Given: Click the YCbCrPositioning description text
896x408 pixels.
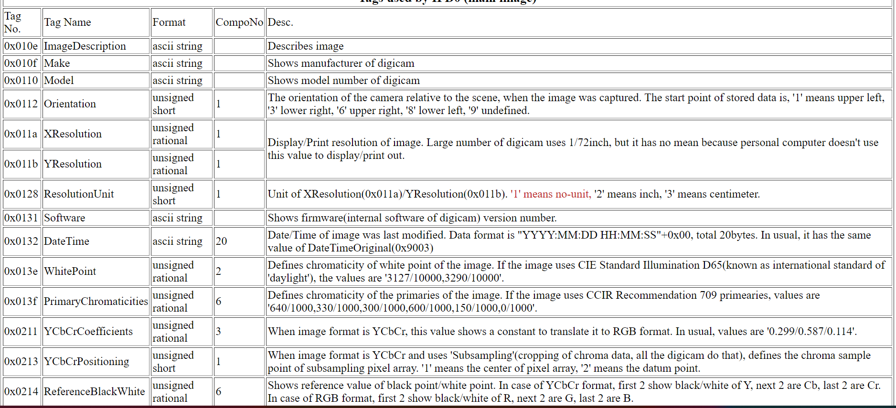Looking at the screenshot, I should (x=569, y=362).
